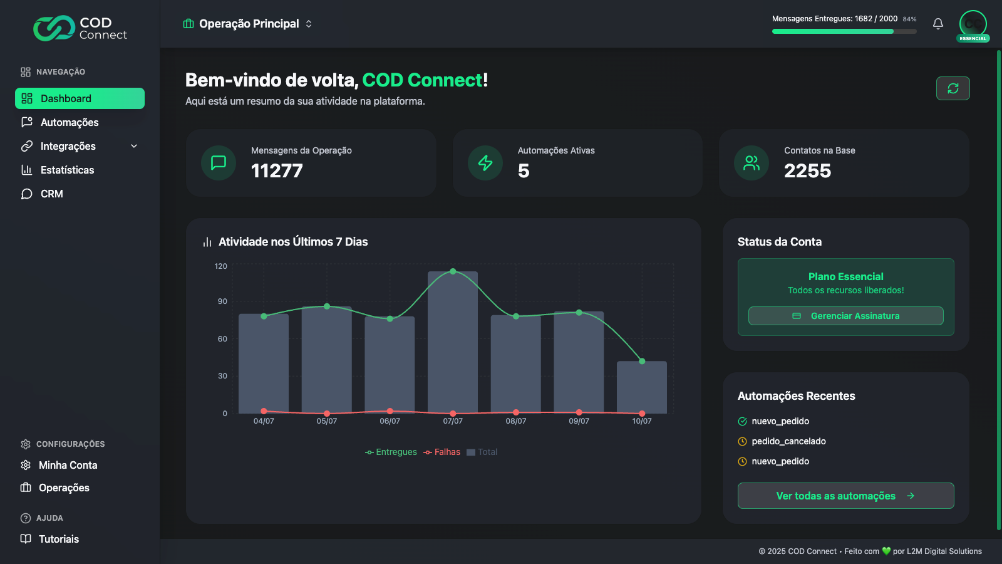The height and width of the screenshot is (564, 1002).
Task: Click the Mensagens da Operação message icon
Action: (x=219, y=163)
